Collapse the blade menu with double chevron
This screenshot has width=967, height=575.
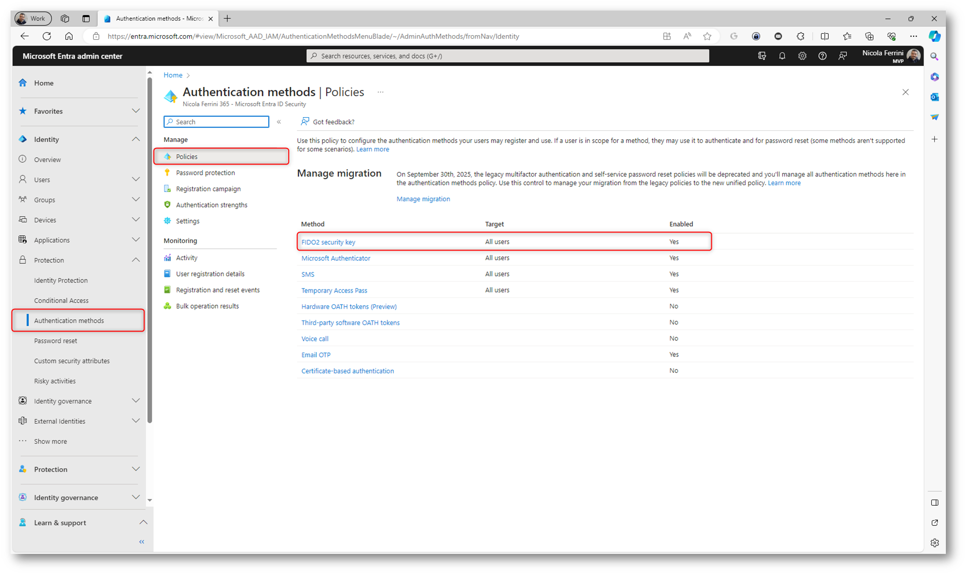279,122
